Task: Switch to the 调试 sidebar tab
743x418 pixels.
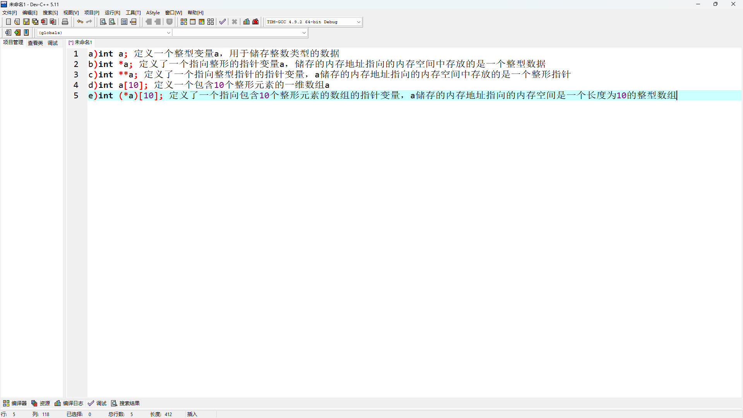Action: (x=53, y=43)
